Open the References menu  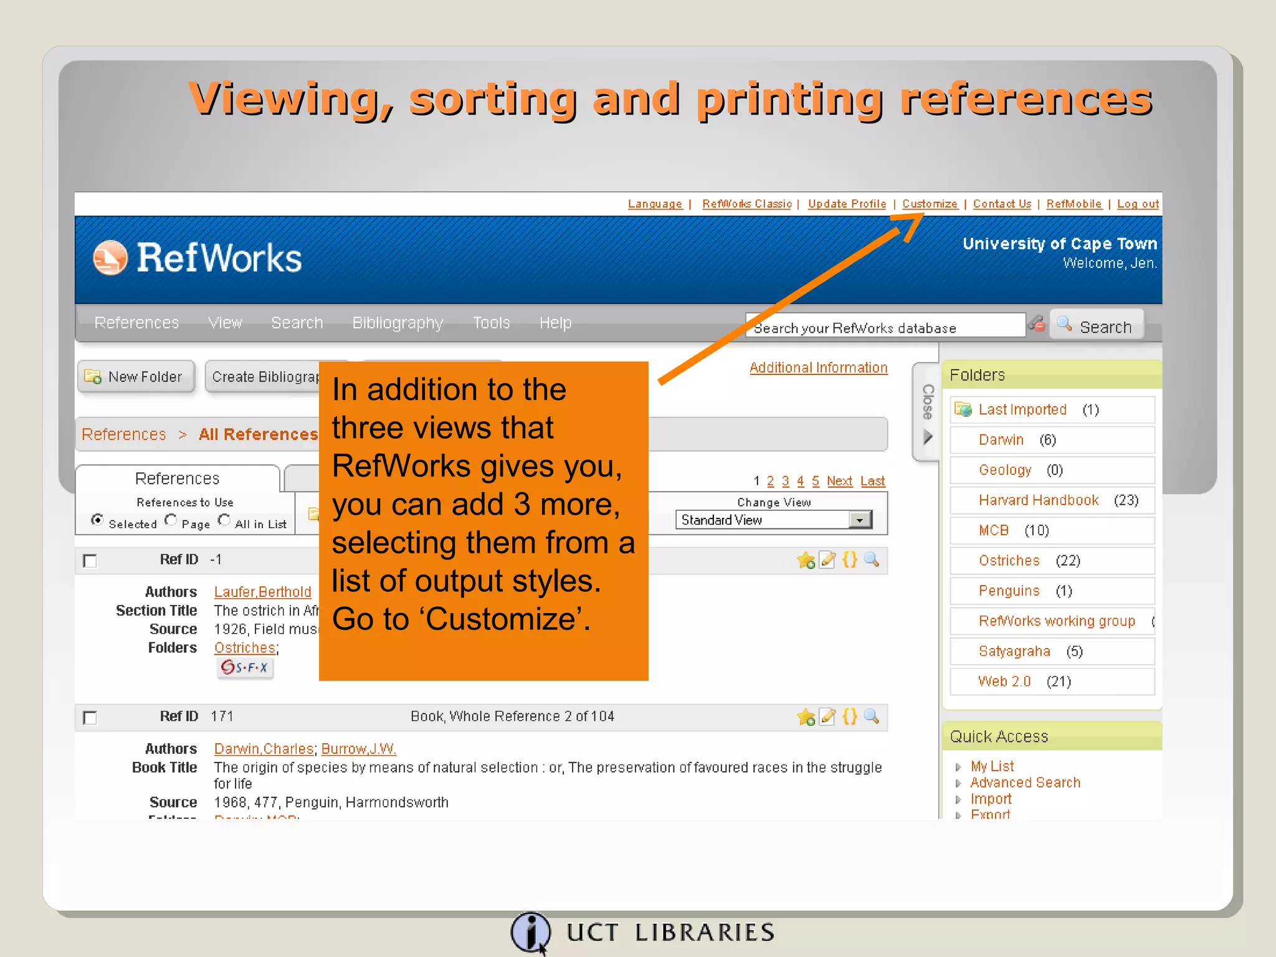pos(136,323)
